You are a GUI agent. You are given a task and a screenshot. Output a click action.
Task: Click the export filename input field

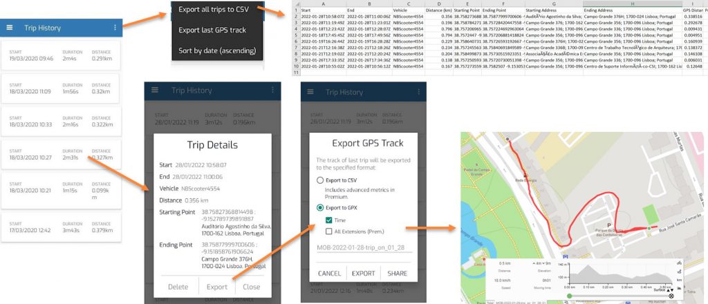(x=364, y=247)
